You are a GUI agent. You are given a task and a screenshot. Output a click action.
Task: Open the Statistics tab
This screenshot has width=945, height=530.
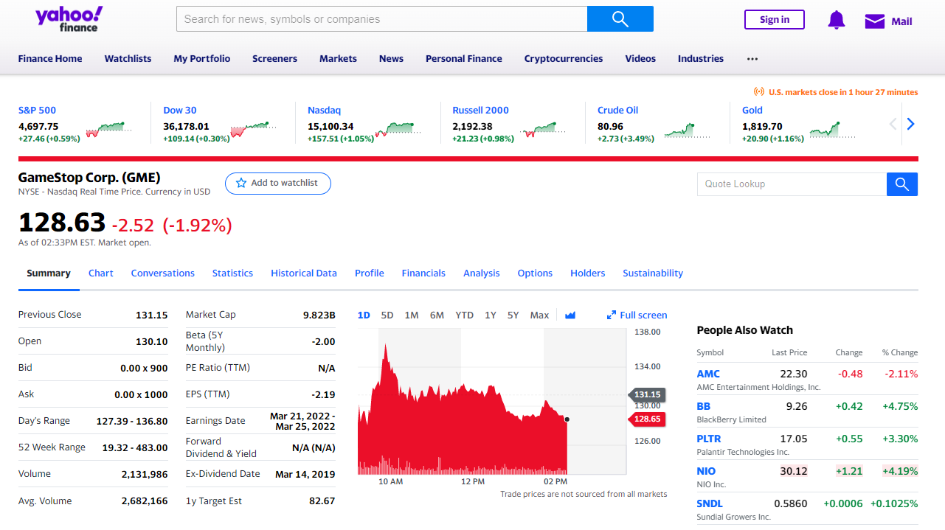point(232,273)
